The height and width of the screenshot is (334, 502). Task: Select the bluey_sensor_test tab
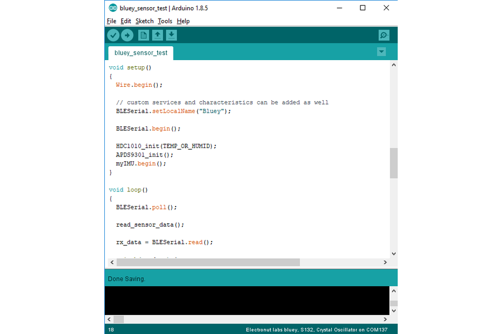[141, 53]
